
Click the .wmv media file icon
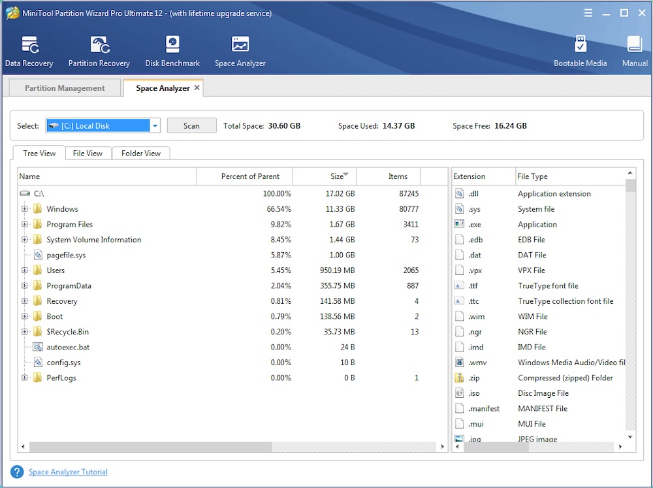coord(459,362)
